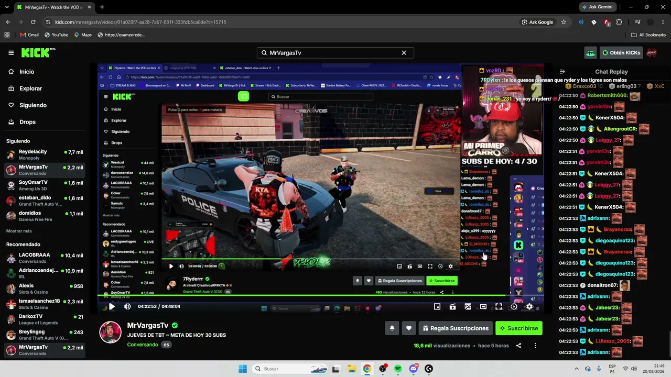Screen dimensions: 671x377
Task: Open the playback speed control in the player
Action: [514, 307]
